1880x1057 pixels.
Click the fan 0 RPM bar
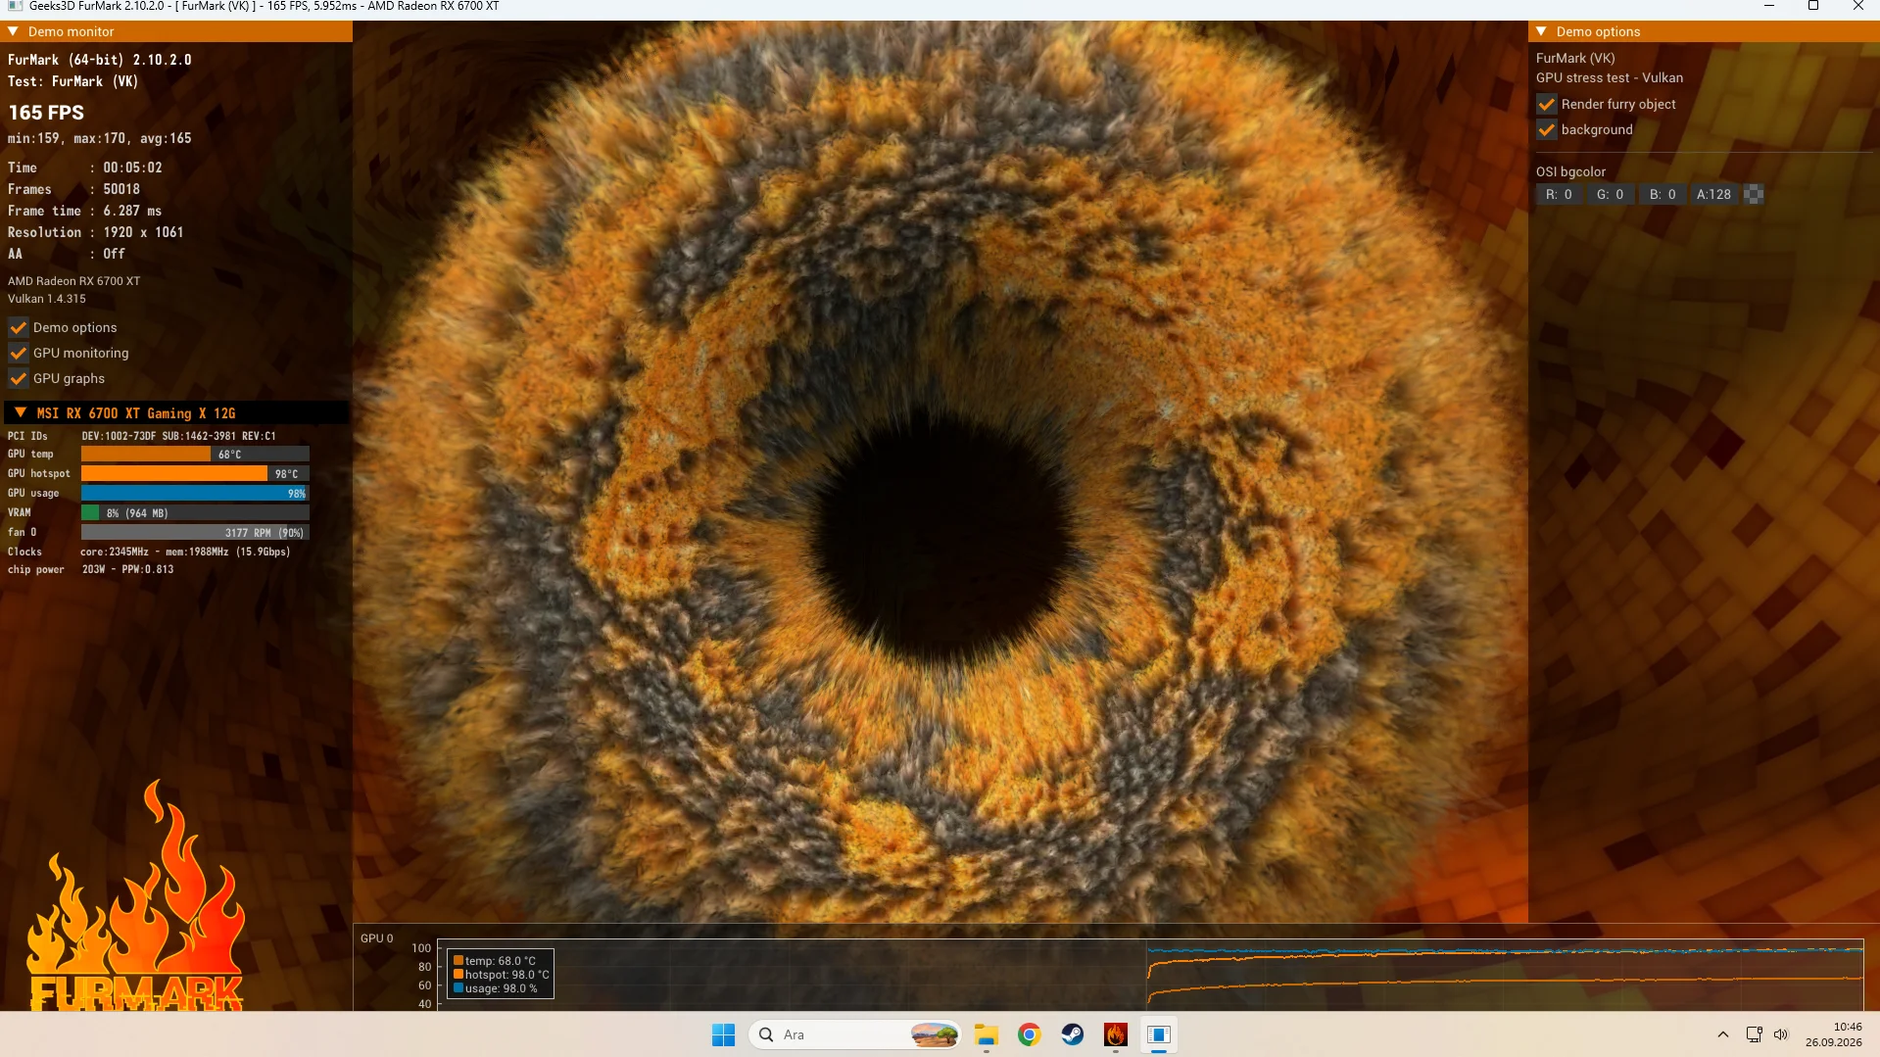195,532
